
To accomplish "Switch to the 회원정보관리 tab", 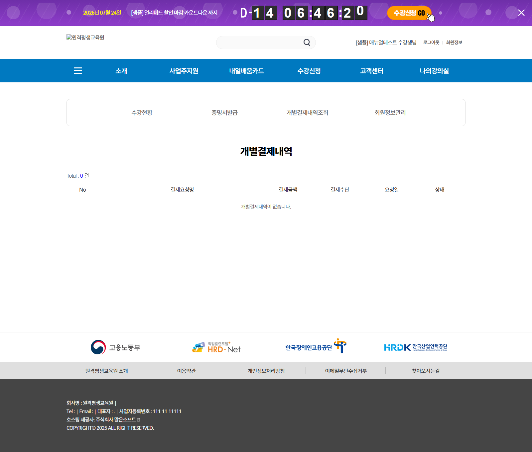I will coord(390,113).
